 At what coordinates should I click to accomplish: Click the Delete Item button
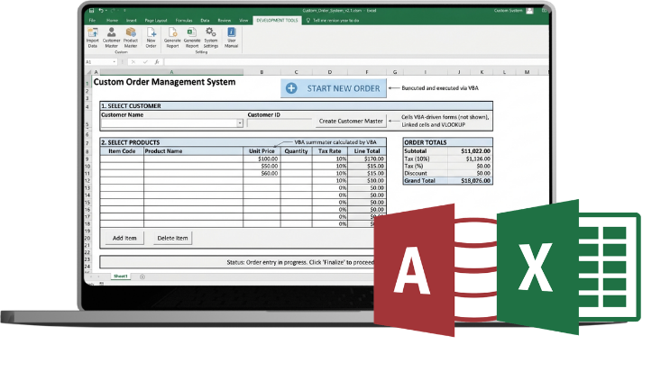(172, 238)
